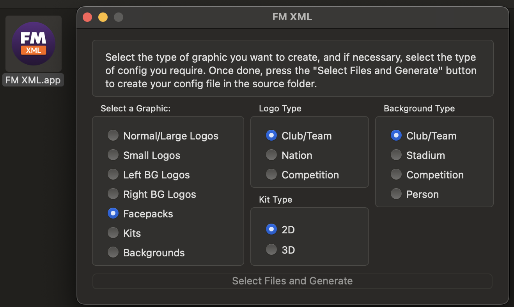Set Logo Type to Competition
514x307 pixels.
pyautogui.click(x=271, y=175)
